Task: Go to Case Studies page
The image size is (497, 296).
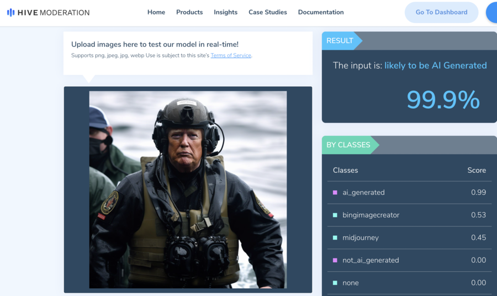Action: [x=268, y=12]
